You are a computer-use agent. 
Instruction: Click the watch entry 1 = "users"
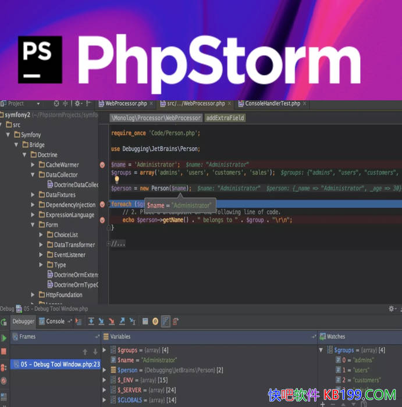pos(352,370)
